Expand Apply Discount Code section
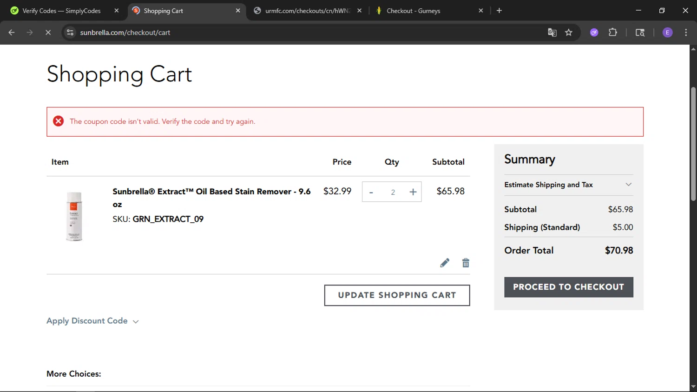This screenshot has height=392, width=697. tap(92, 321)
